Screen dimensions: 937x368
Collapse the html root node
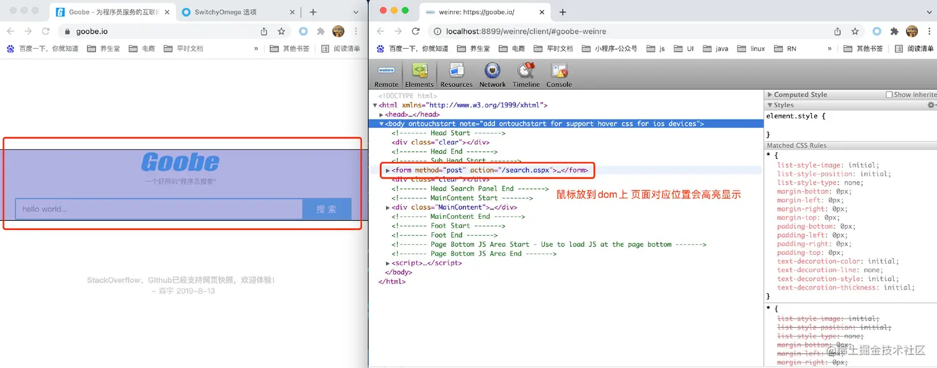tap(375, 105)
